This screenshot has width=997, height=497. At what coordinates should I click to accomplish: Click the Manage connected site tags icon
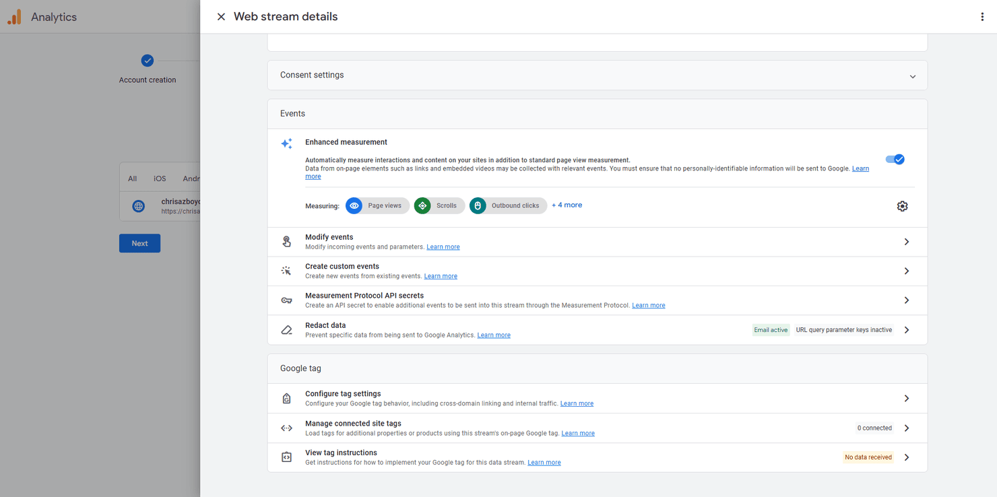(286, 428)
